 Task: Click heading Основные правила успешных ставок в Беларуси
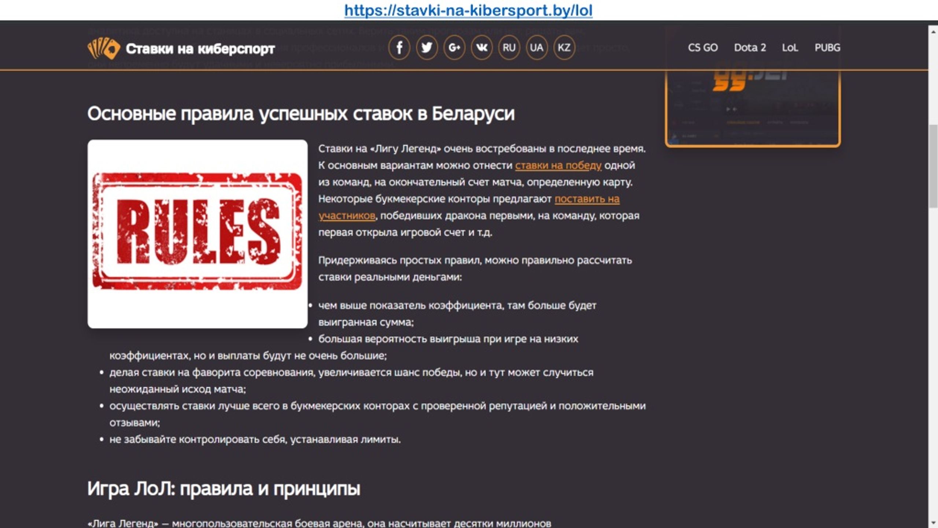[301, 114]
